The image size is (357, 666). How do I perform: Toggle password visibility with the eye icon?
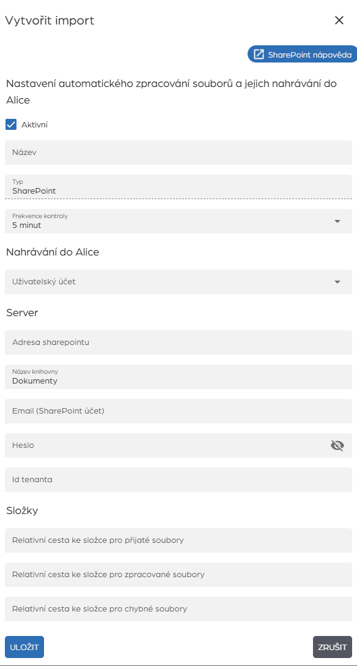337,445
